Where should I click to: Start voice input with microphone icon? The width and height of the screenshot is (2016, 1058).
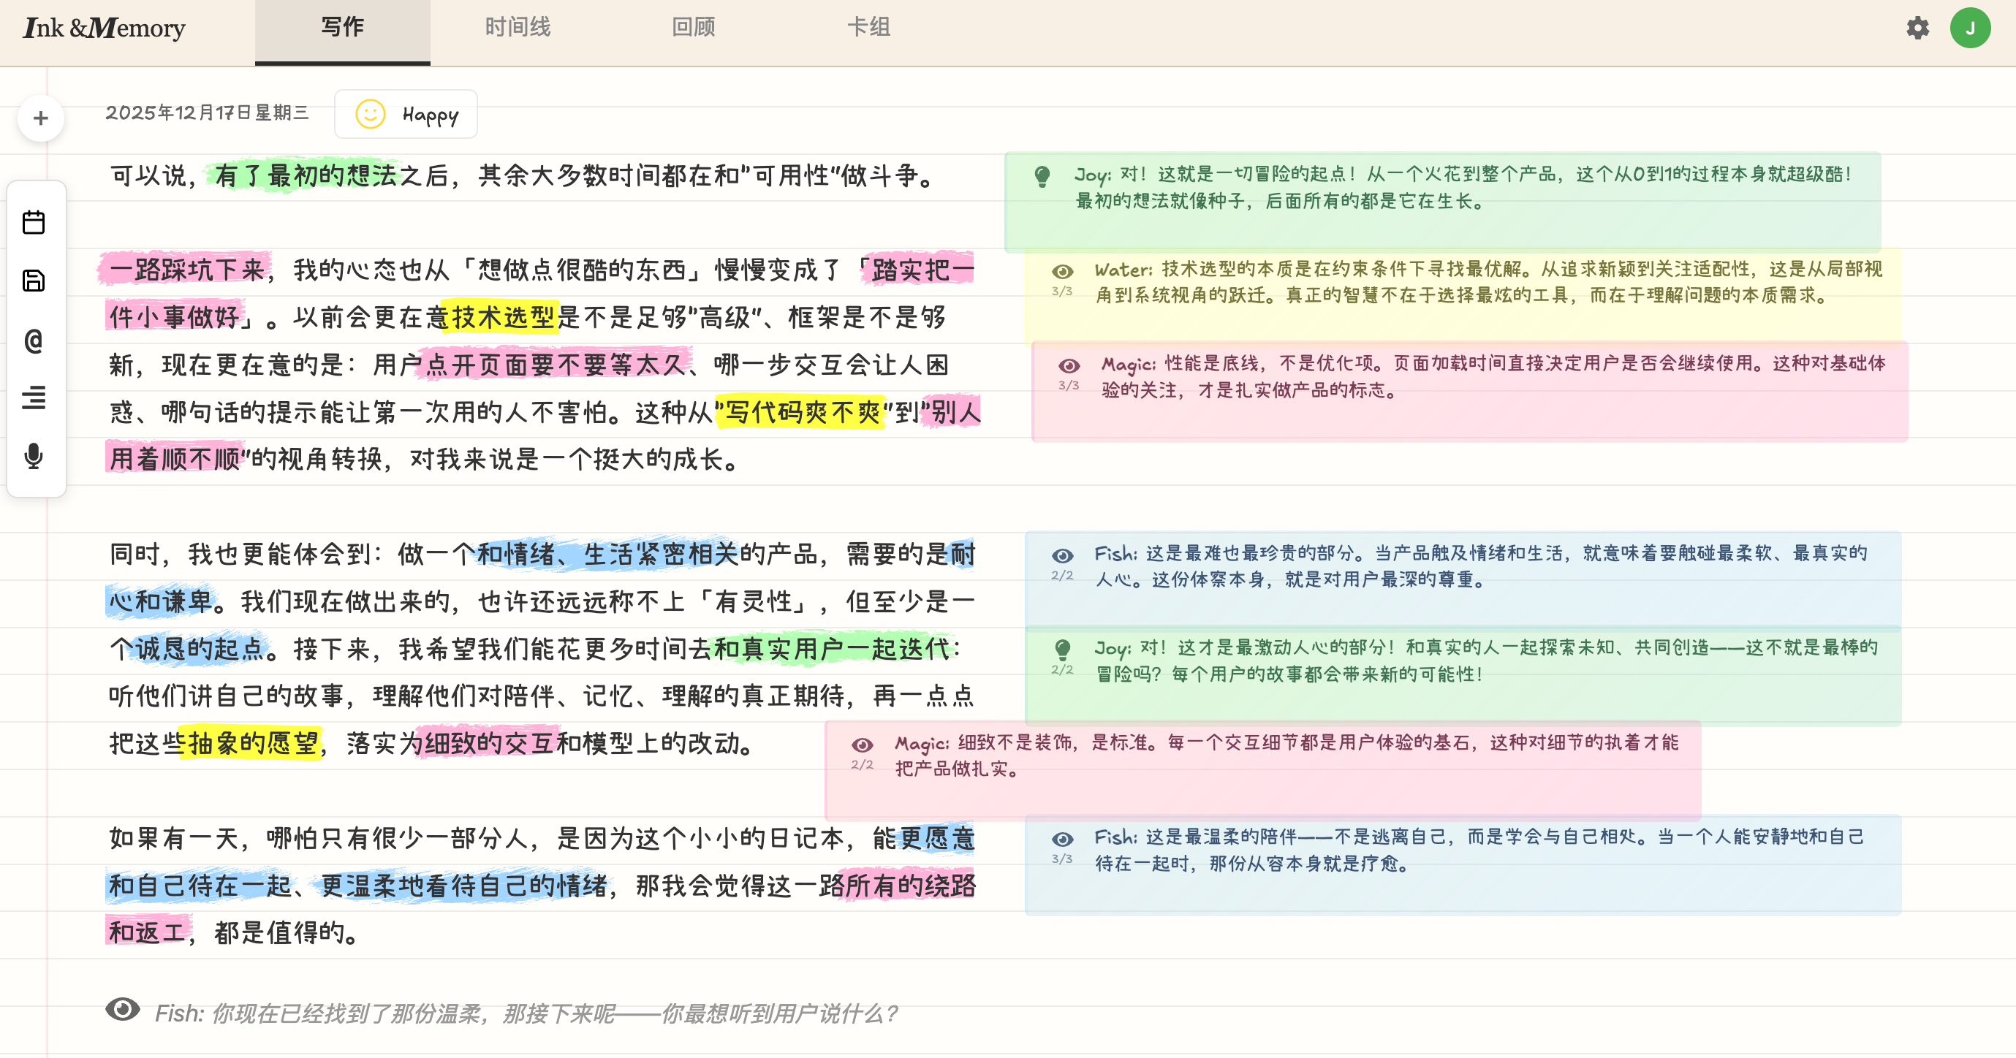coord(34,456)
